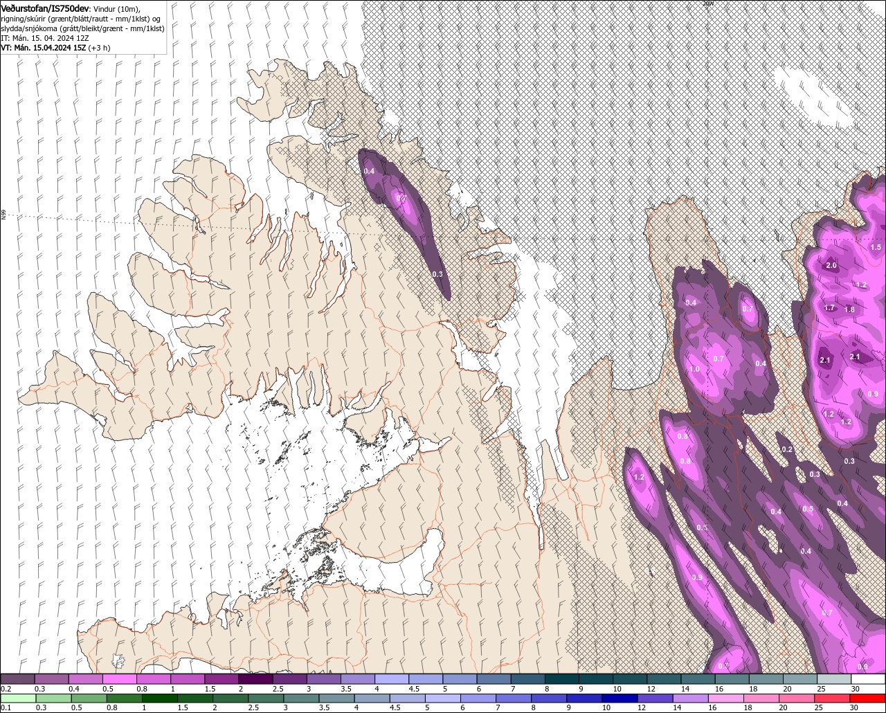Click the bottom-row legend swatch labeled 6
Viewport: 886px width, 713px height.
coord(478,698)
